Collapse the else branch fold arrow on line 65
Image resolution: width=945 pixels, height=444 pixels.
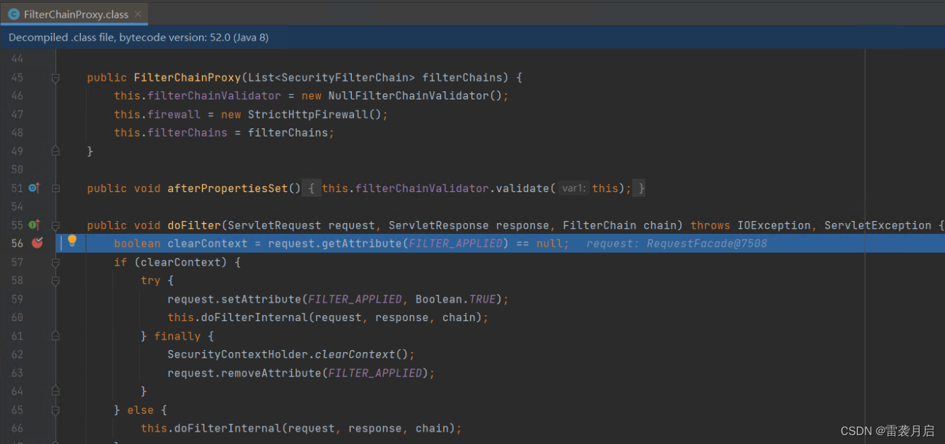click(56, 409)
